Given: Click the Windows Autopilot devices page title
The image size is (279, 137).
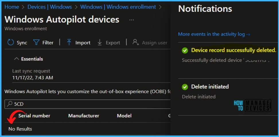Looking at the screenshot, I should [62, 19].
